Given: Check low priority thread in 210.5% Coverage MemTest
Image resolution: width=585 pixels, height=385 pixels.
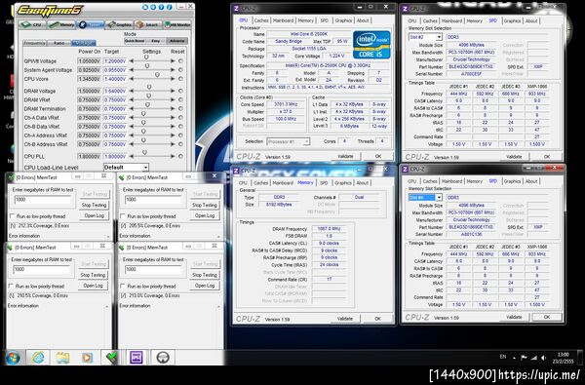Looking at the screenshot, I should 11,286.
